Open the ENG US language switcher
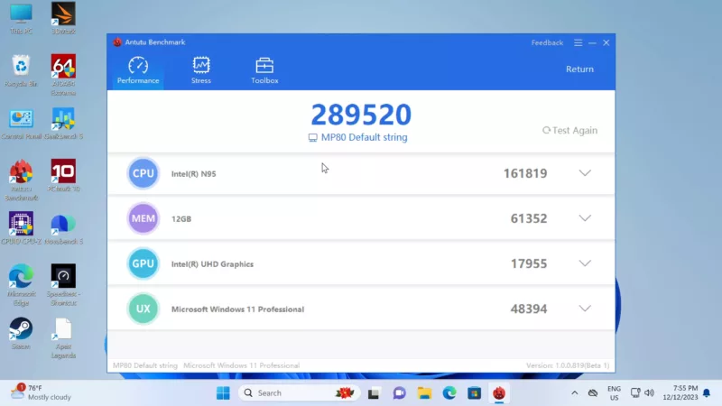The image size is (722, 406). pyautogui.click(x=615, y=393)
